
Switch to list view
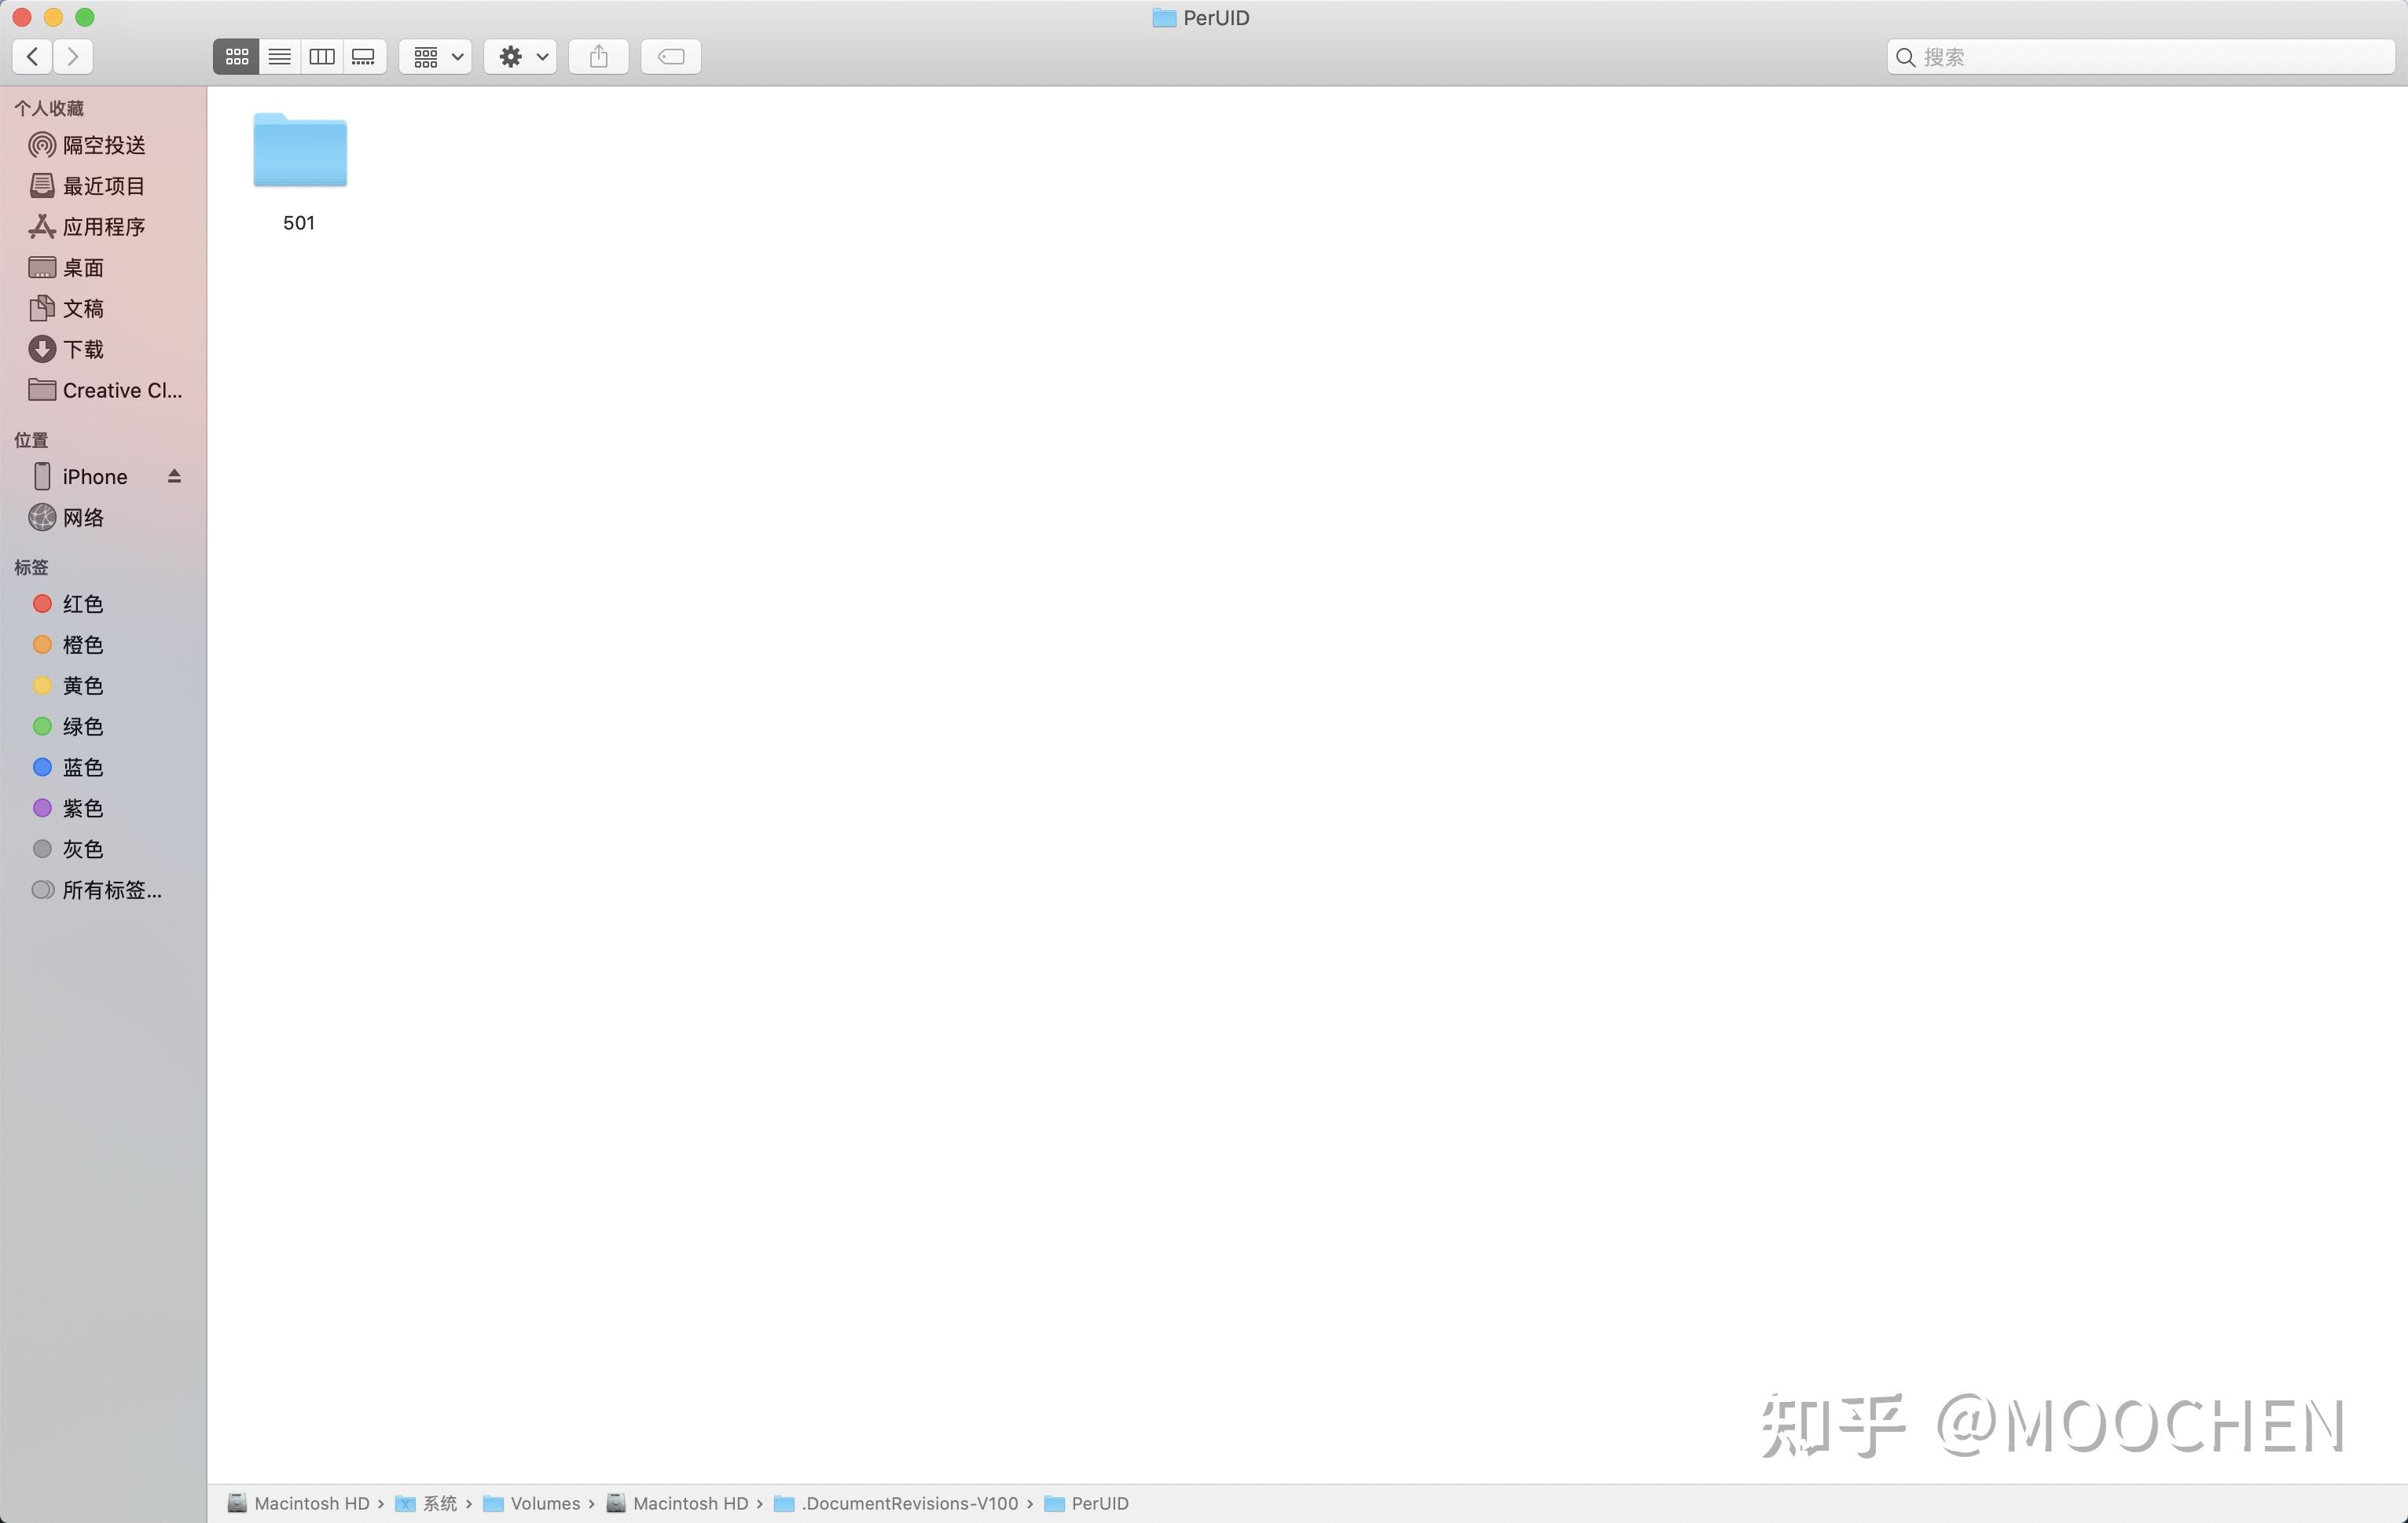click(280, 57)
